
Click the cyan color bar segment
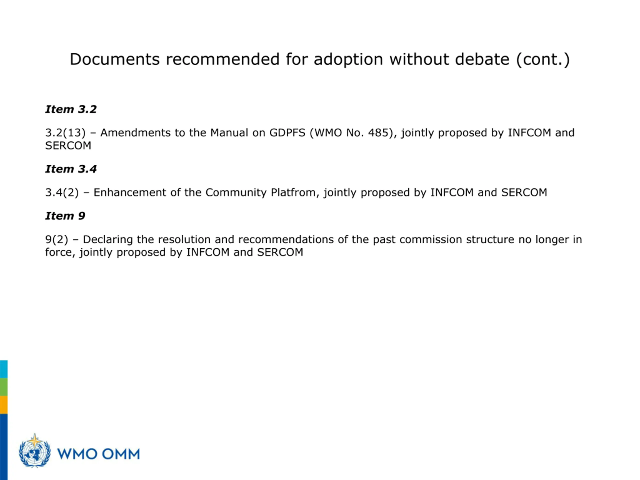3,369
